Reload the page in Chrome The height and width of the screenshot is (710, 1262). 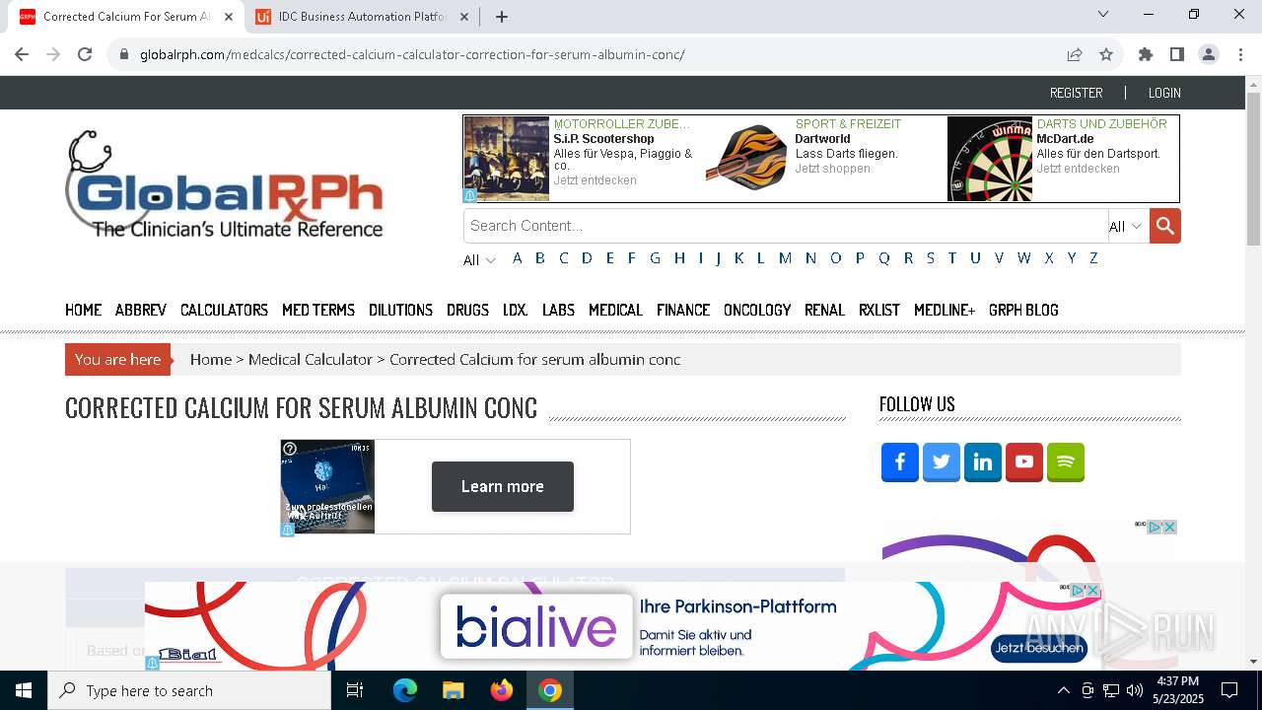[85, 54]
